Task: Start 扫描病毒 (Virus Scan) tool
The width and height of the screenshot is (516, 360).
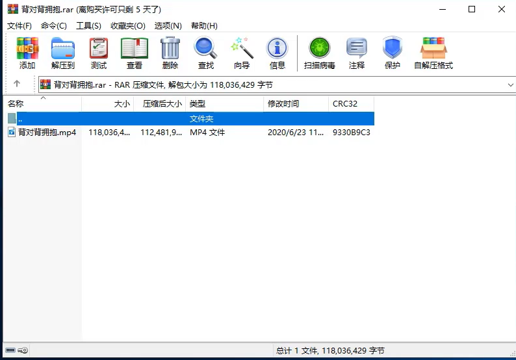Action: (x=320, y=53)
